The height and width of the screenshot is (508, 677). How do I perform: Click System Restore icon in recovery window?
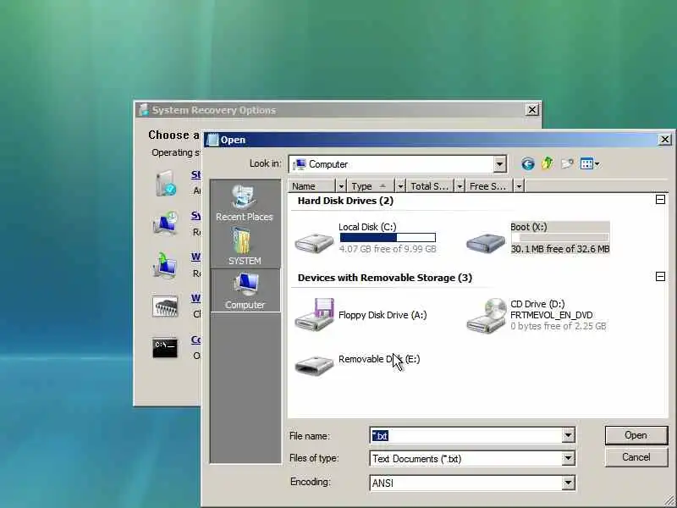165,224
